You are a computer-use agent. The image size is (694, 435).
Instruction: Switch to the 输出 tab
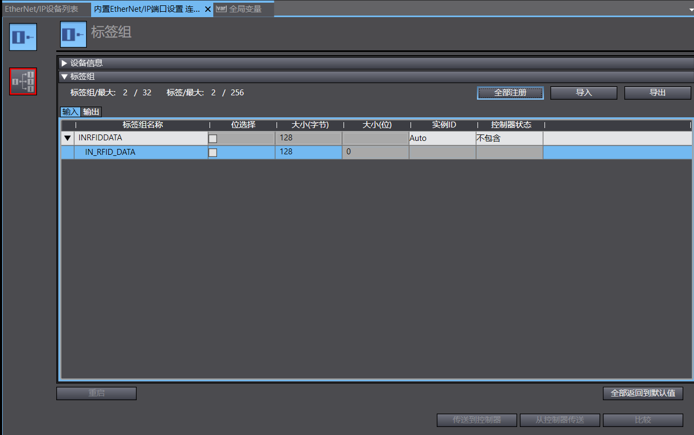pyautogui.click(x=91, y=112)
